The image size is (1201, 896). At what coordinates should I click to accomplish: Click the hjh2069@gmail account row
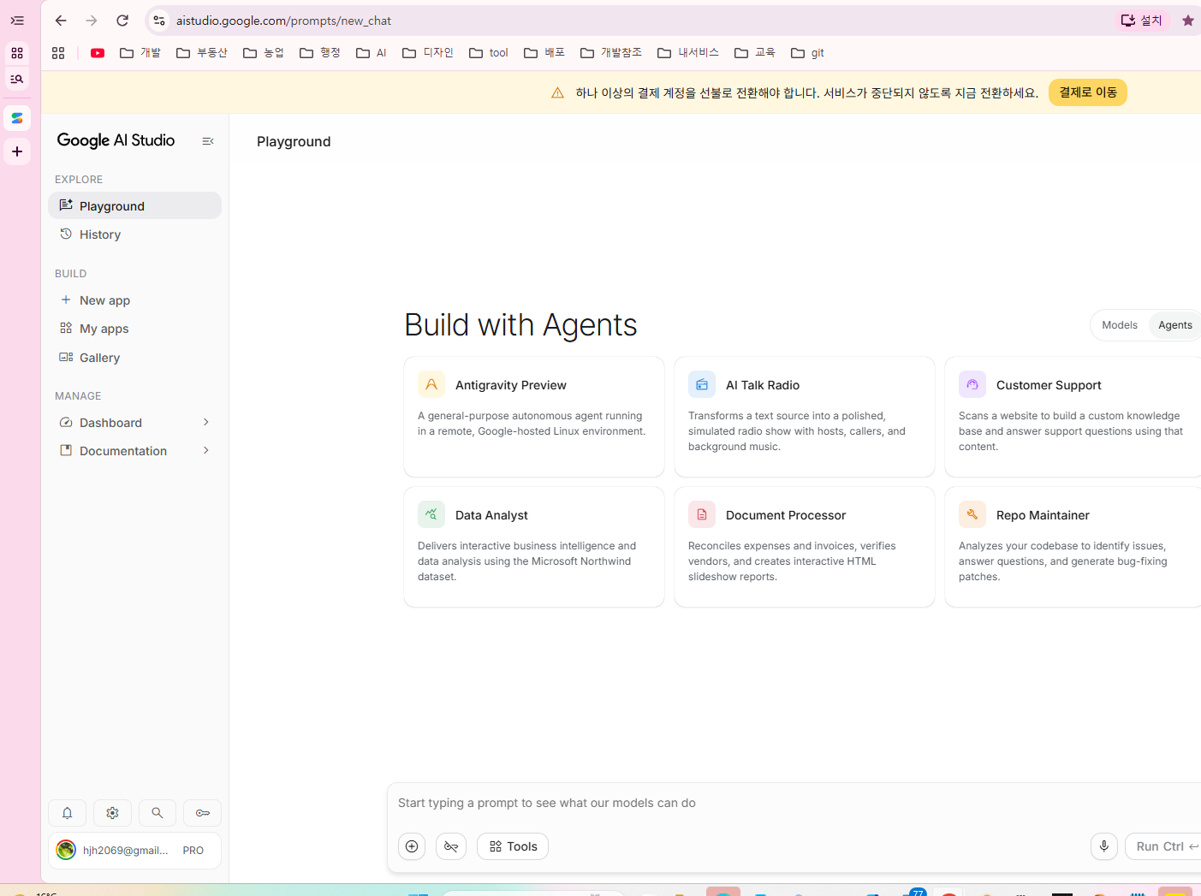pyautogui.click(x=135, y=851)
